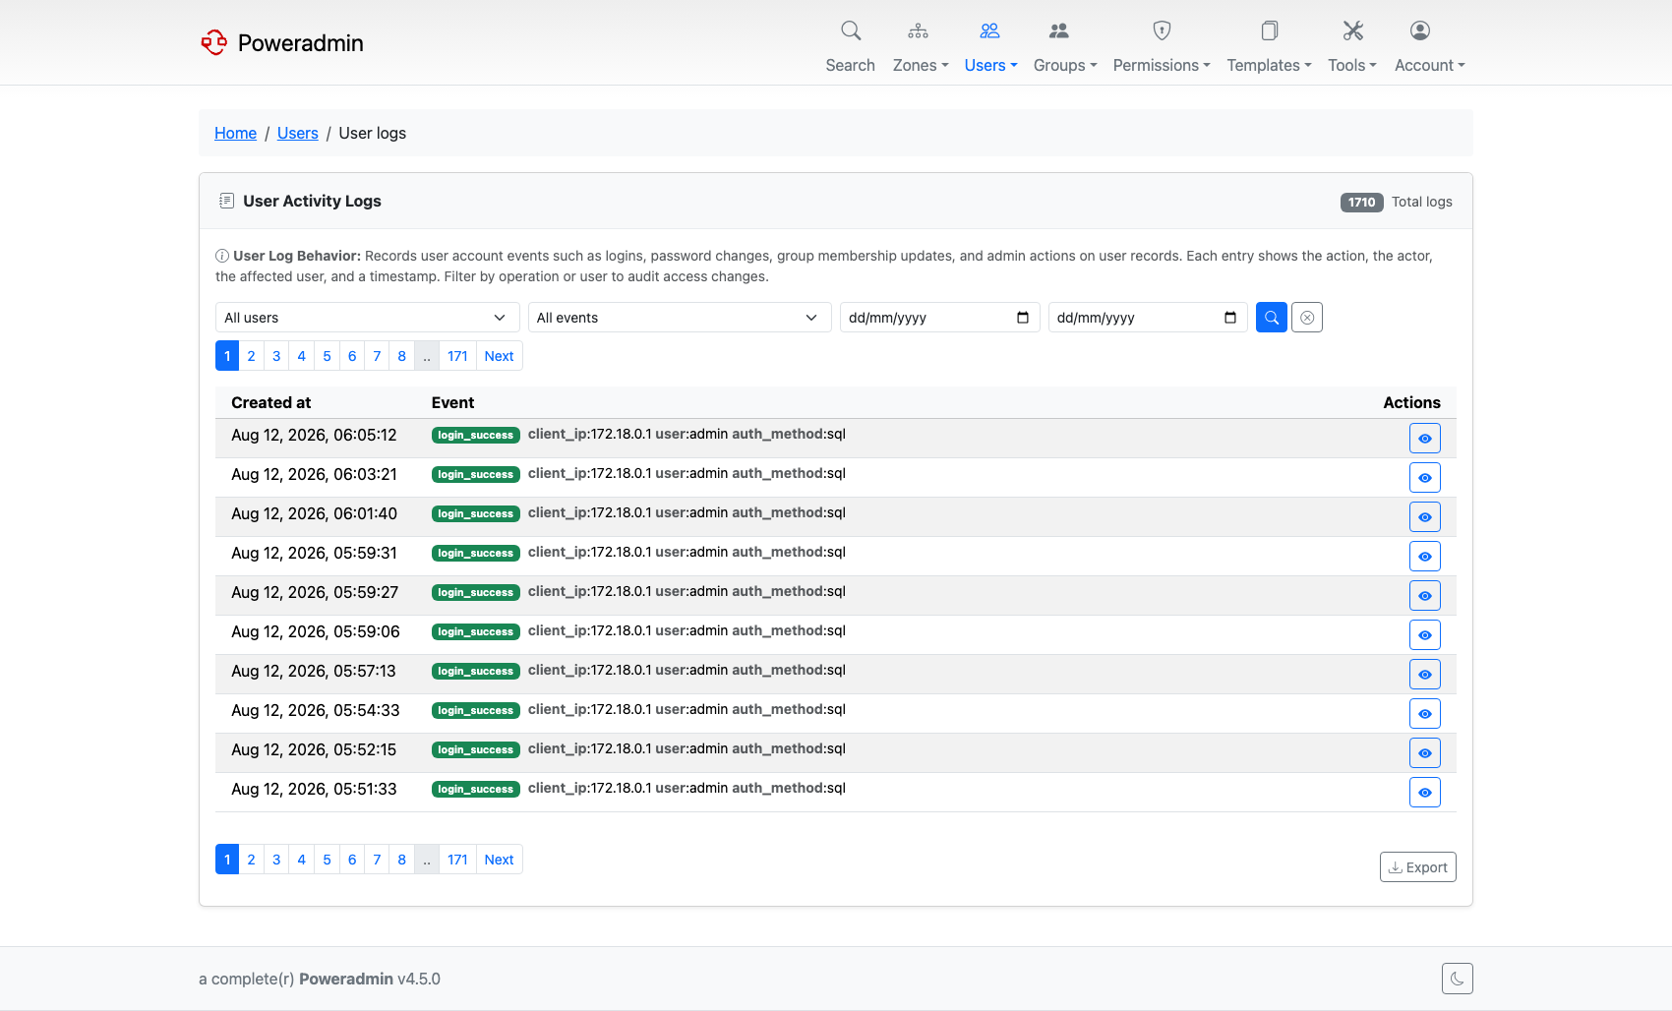Click the Account person icon
The height and width of the screenshot is (1011, 1672).
[x=1419, y=30]
